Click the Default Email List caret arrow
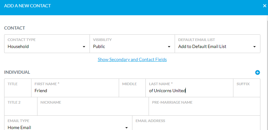The height and width of the screenshot is (130, 268). 254,47
